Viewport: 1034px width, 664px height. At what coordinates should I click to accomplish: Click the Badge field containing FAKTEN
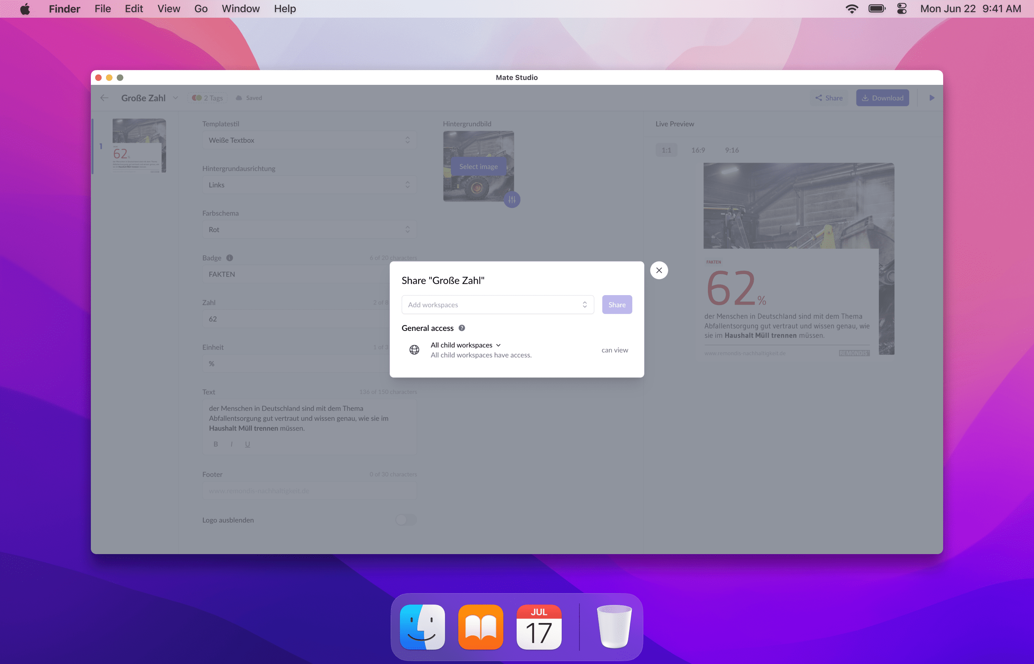tap(296, 274)
